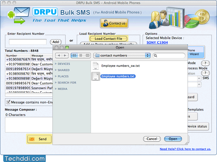Click the Message Composer text area

(29, 125)
